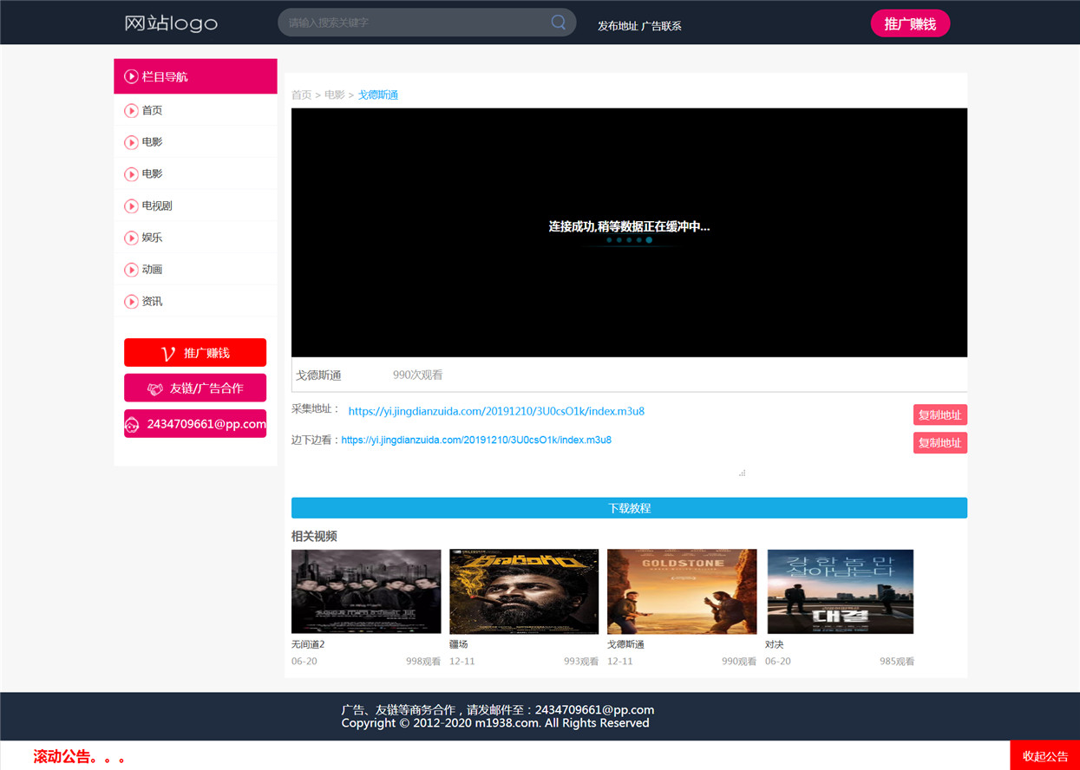
Task: Click the play icon beside 首页
Action: point(132,110)
